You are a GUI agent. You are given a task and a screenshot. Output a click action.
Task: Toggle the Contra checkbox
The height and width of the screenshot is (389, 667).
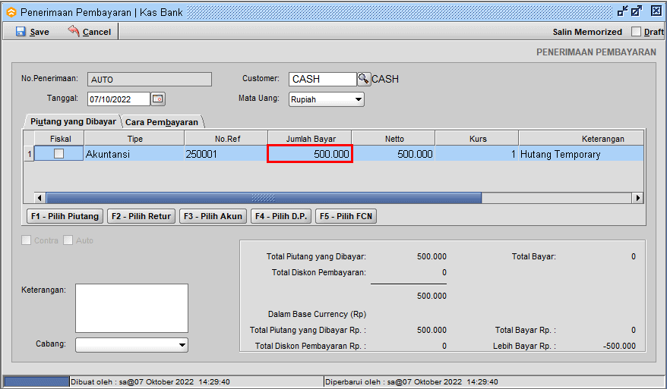(27, 240)
